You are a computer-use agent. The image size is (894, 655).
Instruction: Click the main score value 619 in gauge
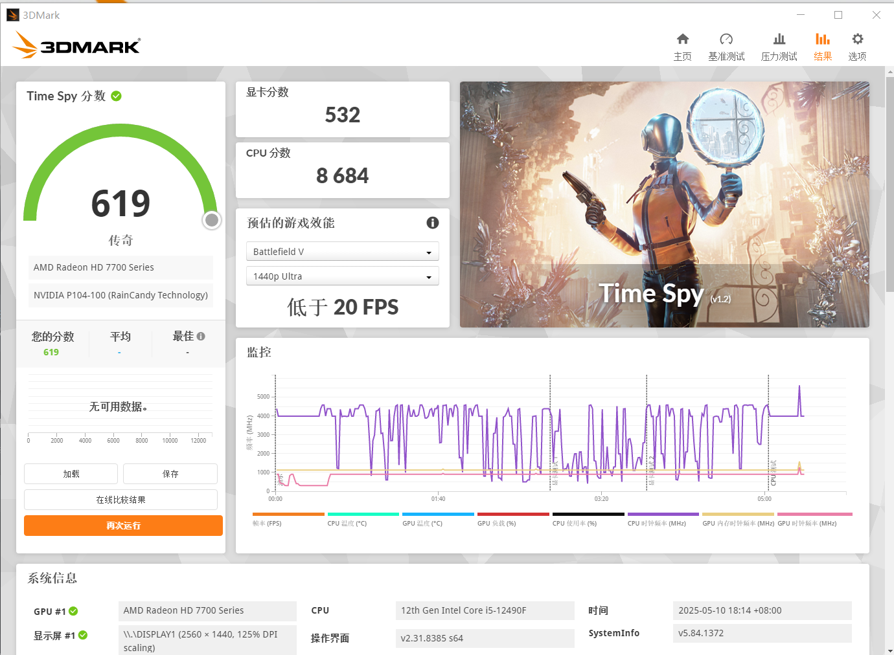pos(120,203)
